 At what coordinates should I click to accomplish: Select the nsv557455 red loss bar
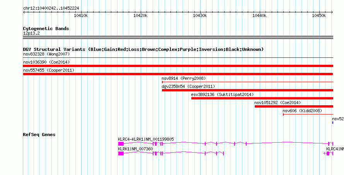pyautogui.click(x=178, y=74)
